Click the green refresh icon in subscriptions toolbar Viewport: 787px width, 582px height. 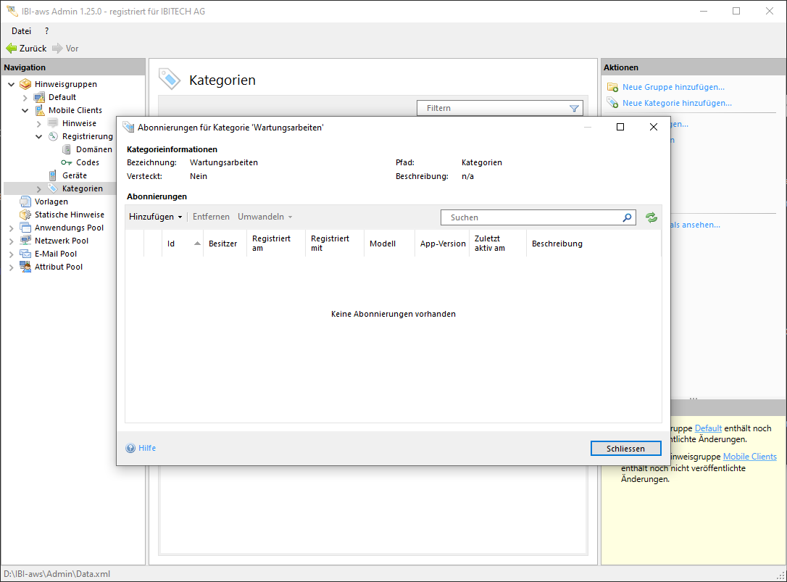651,217
